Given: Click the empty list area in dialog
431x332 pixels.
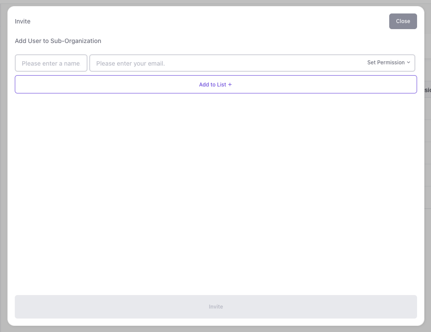Looking at the screenshot, I should click(215, 191).
